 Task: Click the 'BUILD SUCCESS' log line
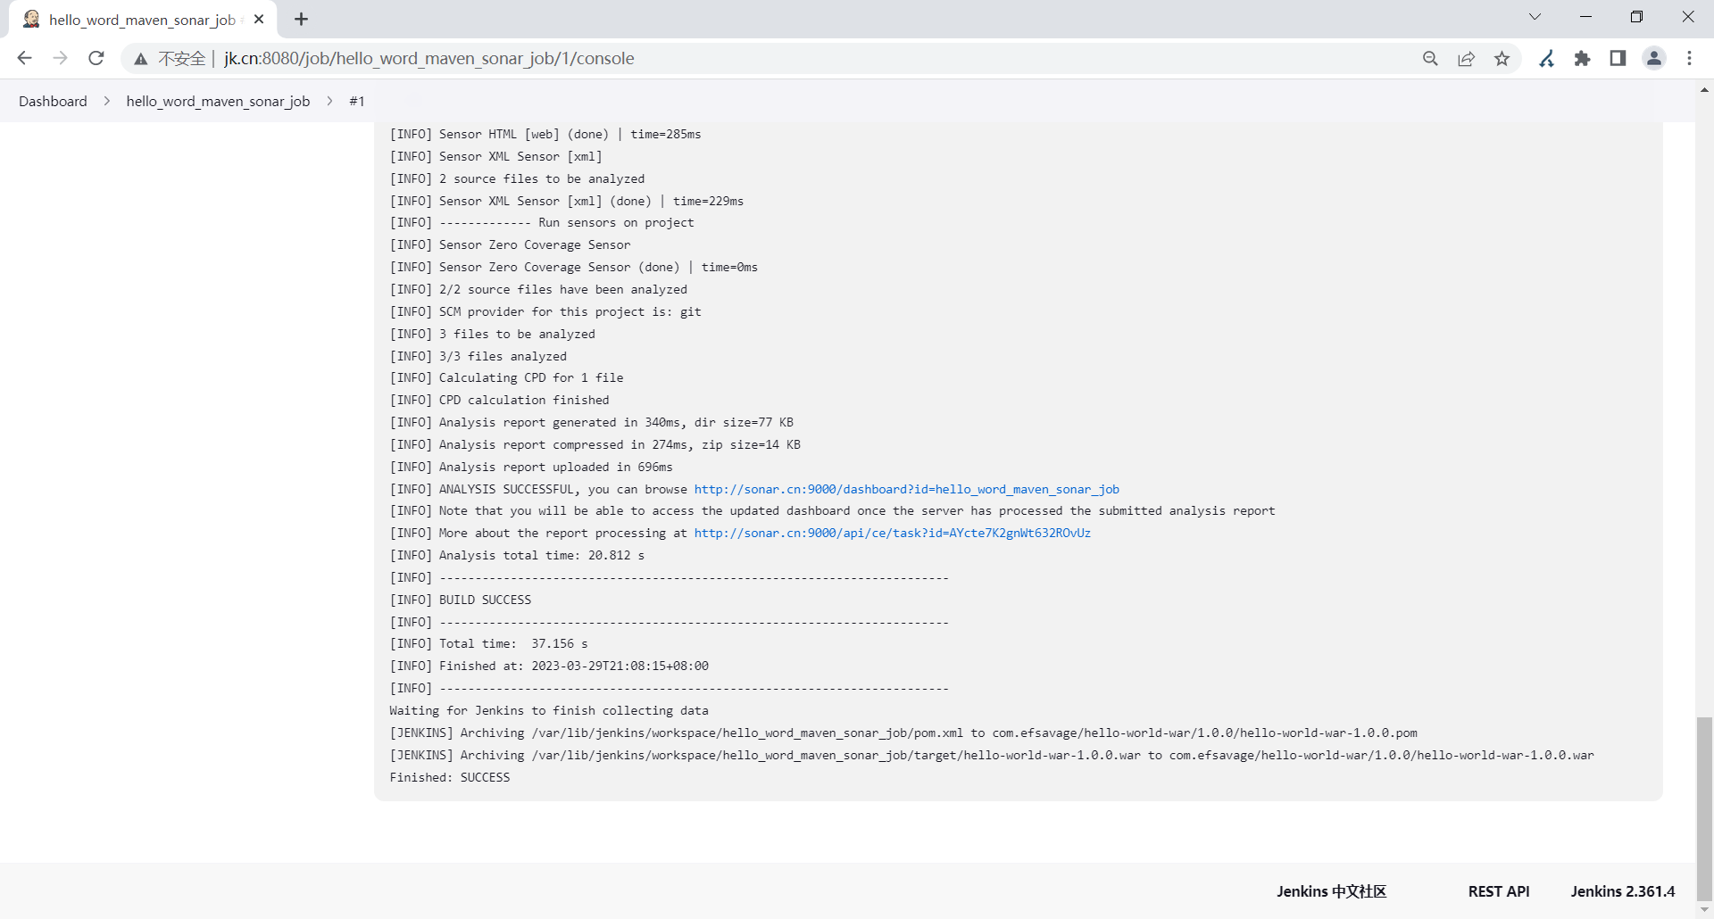pyautogui.click(x=460, y=600)
